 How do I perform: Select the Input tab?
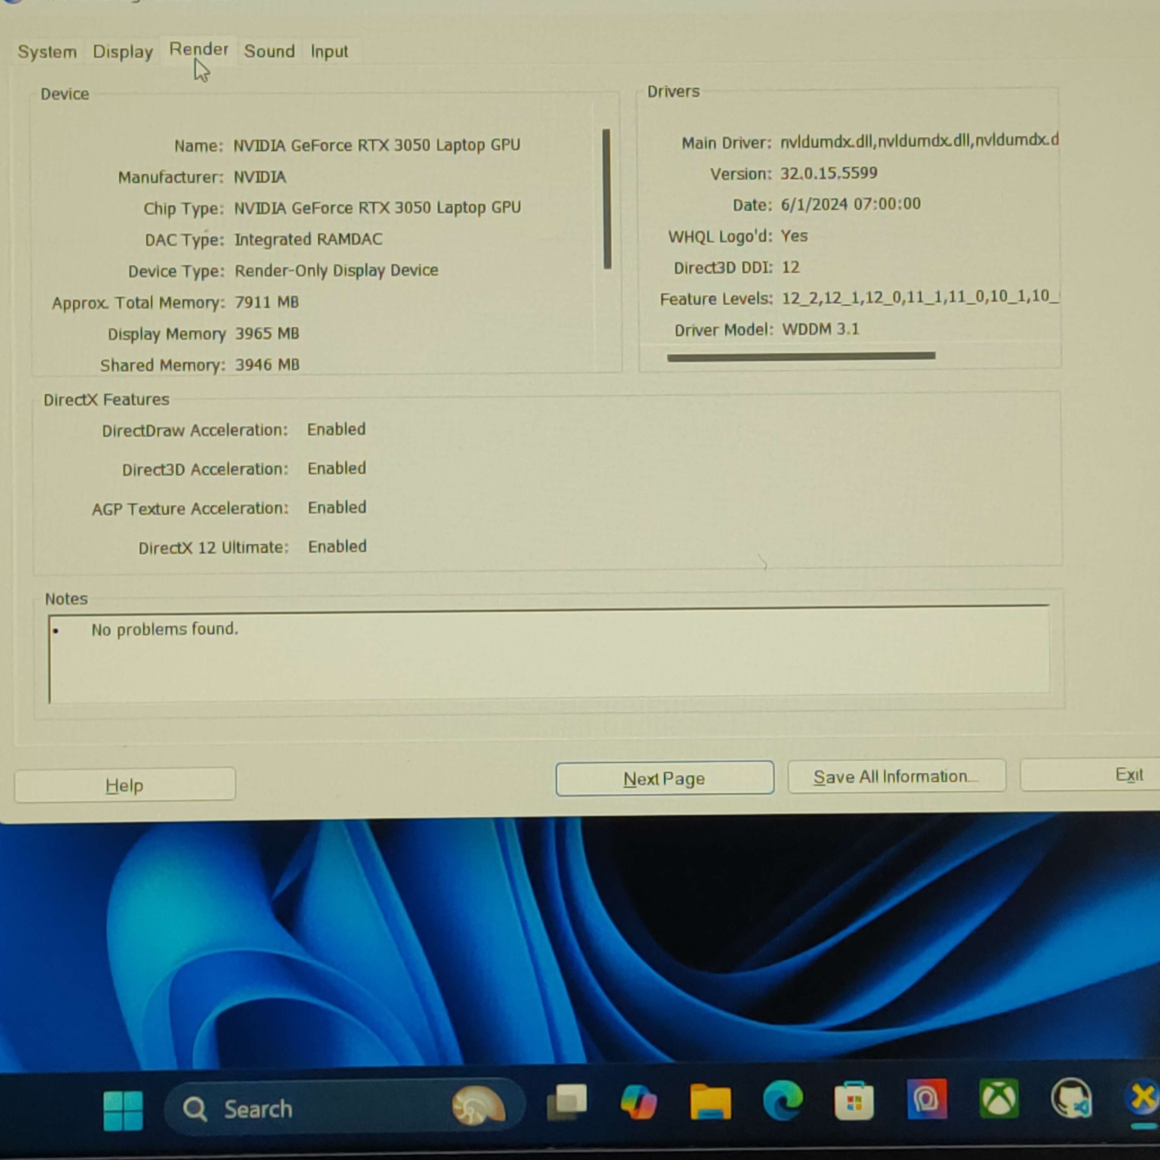click(328, 51)
